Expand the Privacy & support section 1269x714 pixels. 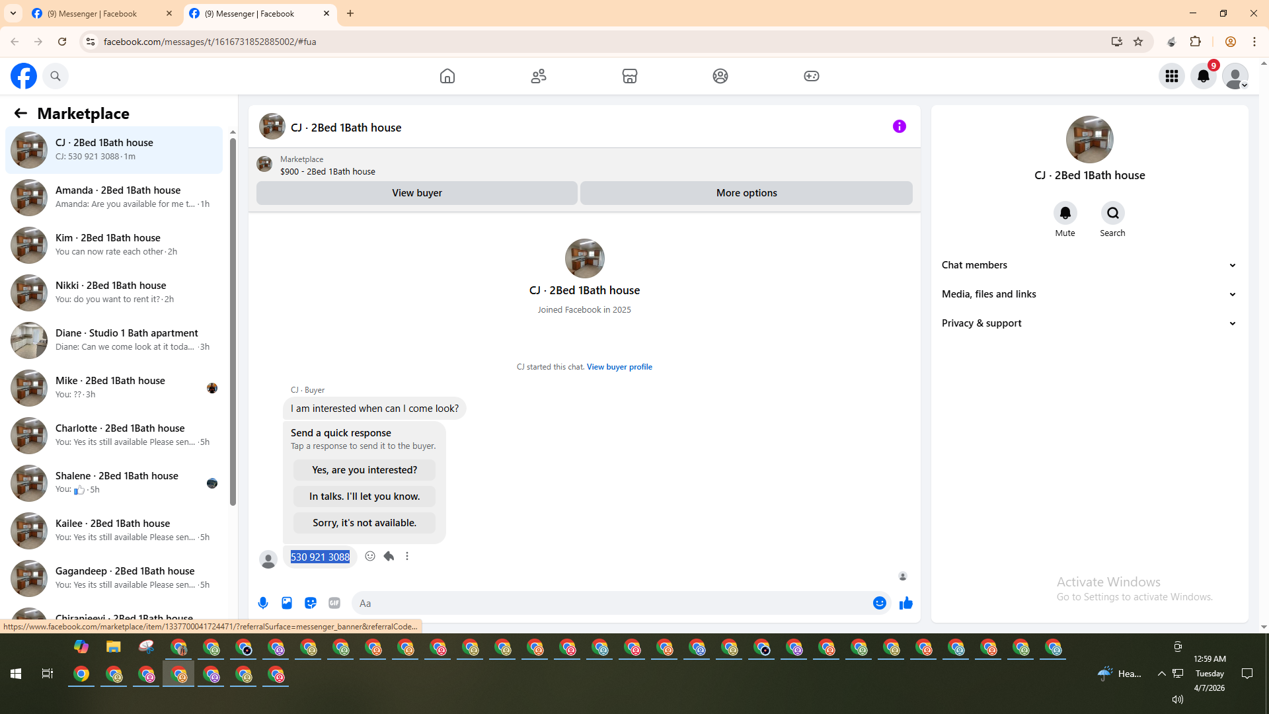pos(1089,323)
